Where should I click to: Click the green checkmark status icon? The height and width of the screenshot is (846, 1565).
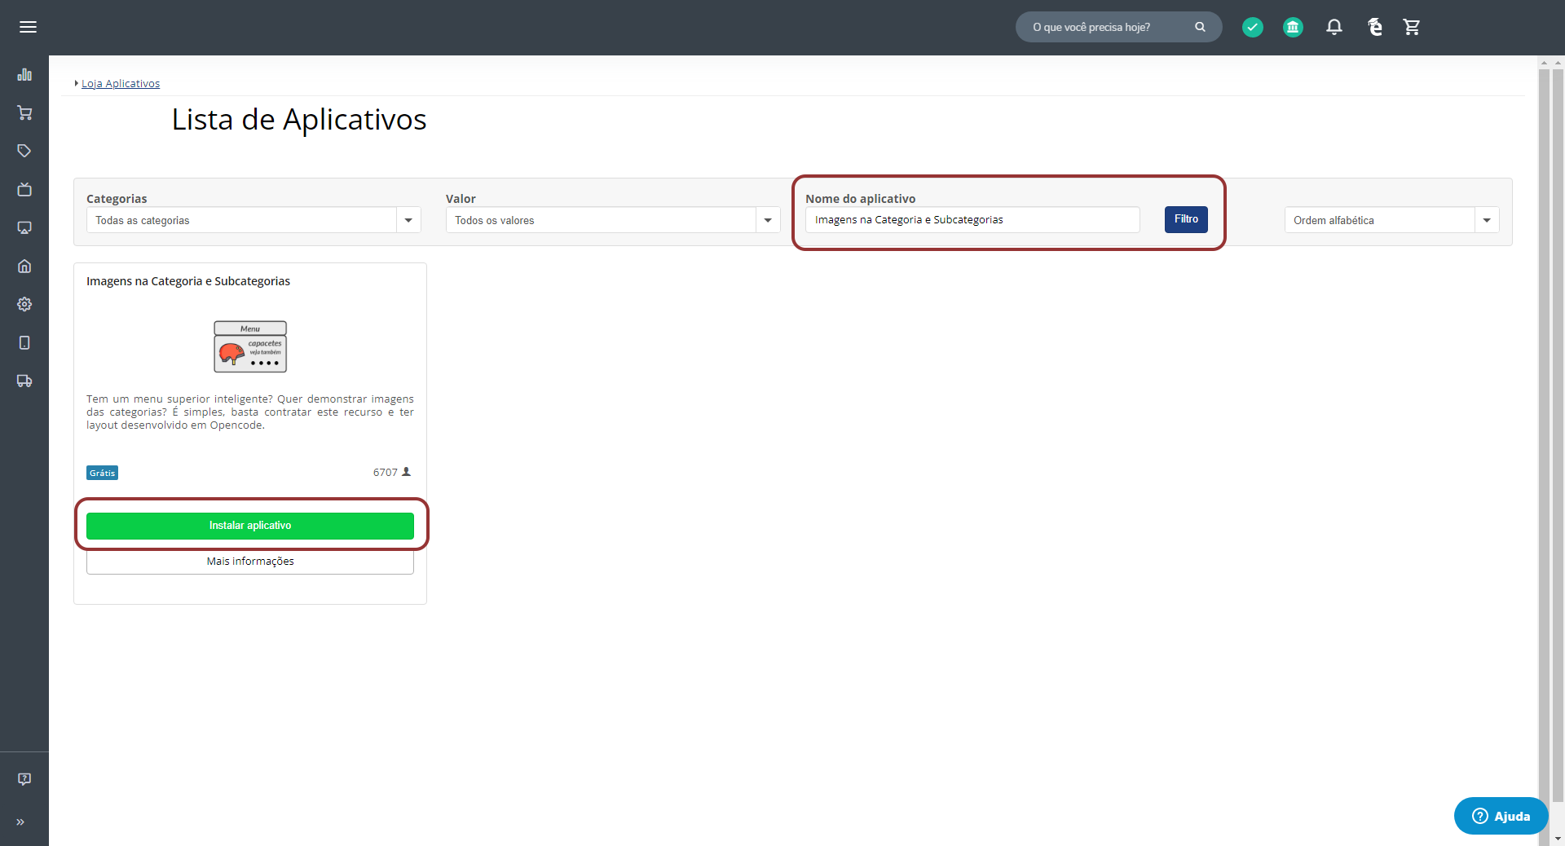1252,27
